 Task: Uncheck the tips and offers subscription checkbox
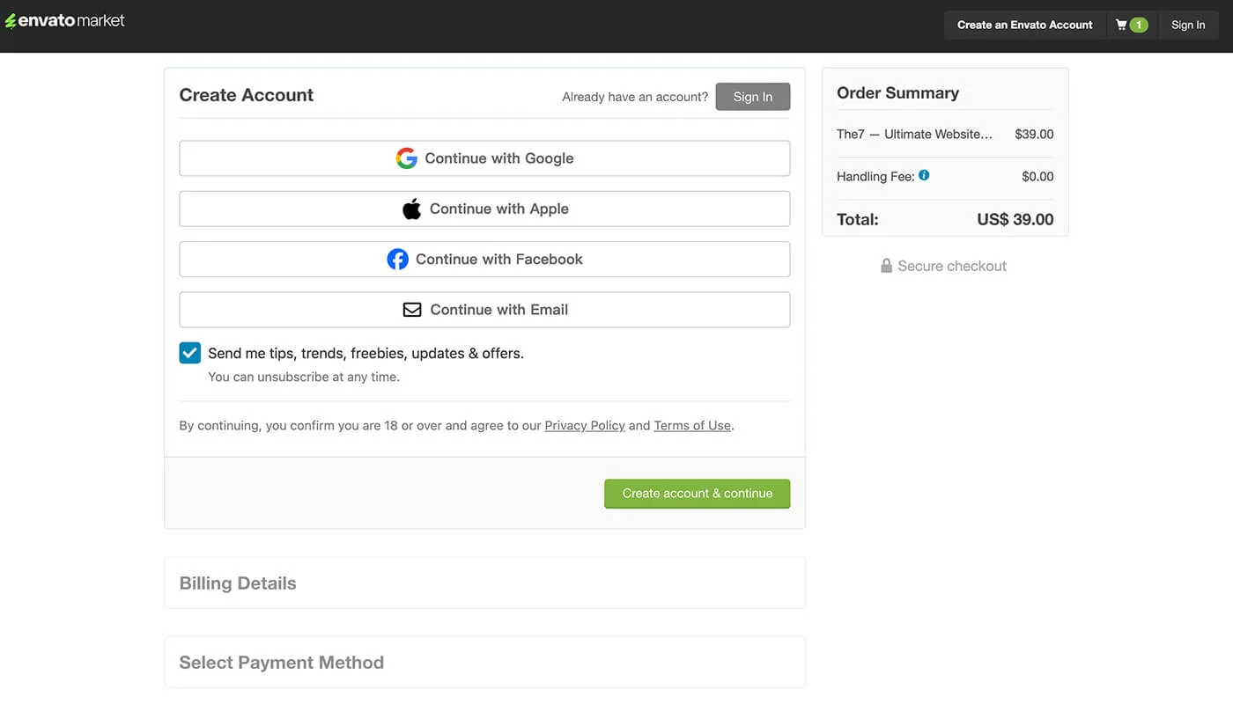click(189, 352)
